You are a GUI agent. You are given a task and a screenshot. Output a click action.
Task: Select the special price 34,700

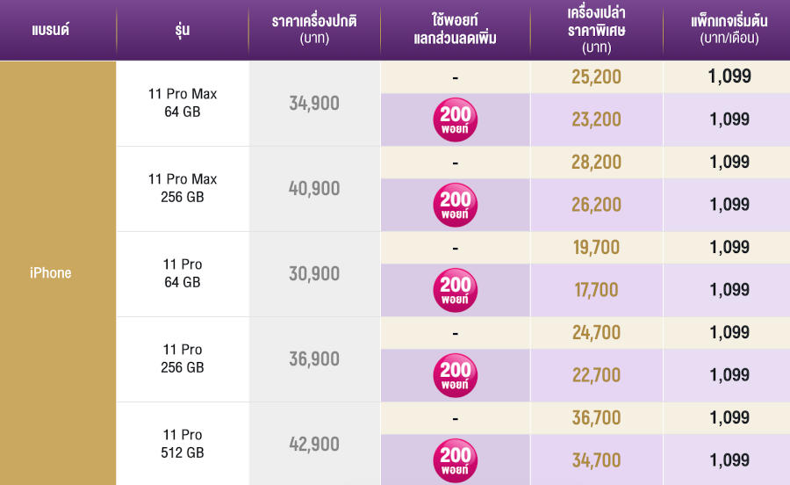point(596,460)
